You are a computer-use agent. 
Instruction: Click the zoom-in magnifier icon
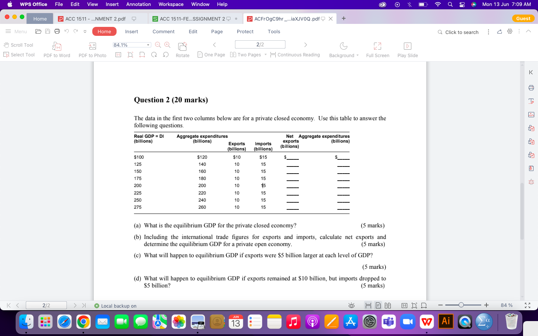pyautogui.click(x=167, y=44)
